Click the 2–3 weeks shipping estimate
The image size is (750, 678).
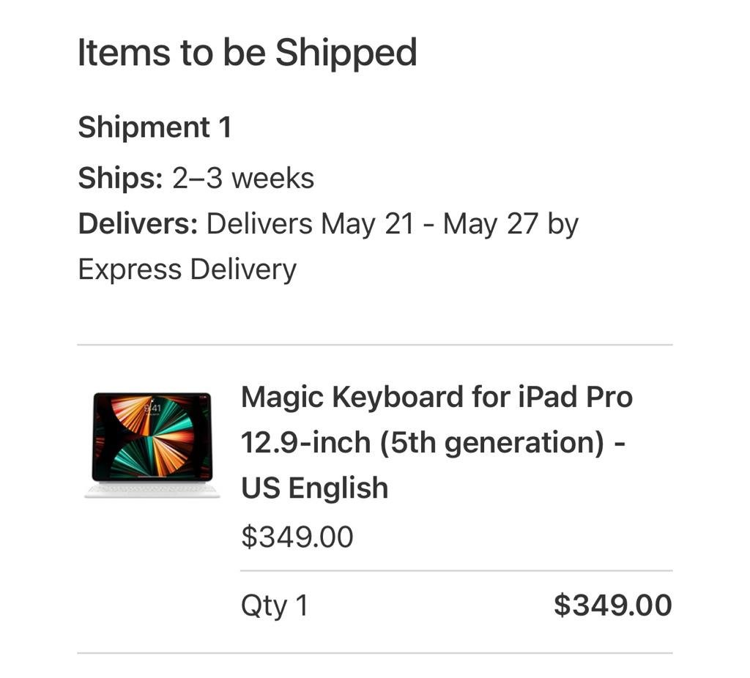tap(243, 178)
